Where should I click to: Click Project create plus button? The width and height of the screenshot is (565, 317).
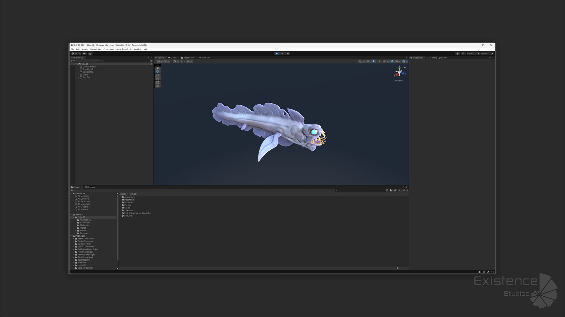72,190
